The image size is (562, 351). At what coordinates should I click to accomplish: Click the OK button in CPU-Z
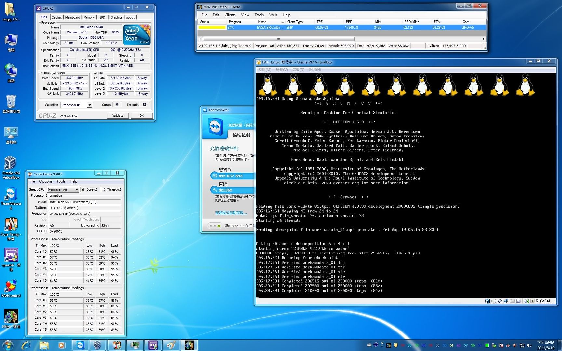pos(141,116)
